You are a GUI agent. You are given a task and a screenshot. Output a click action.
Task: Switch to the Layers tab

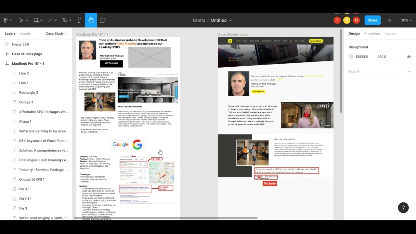click(x=10, y=33)
